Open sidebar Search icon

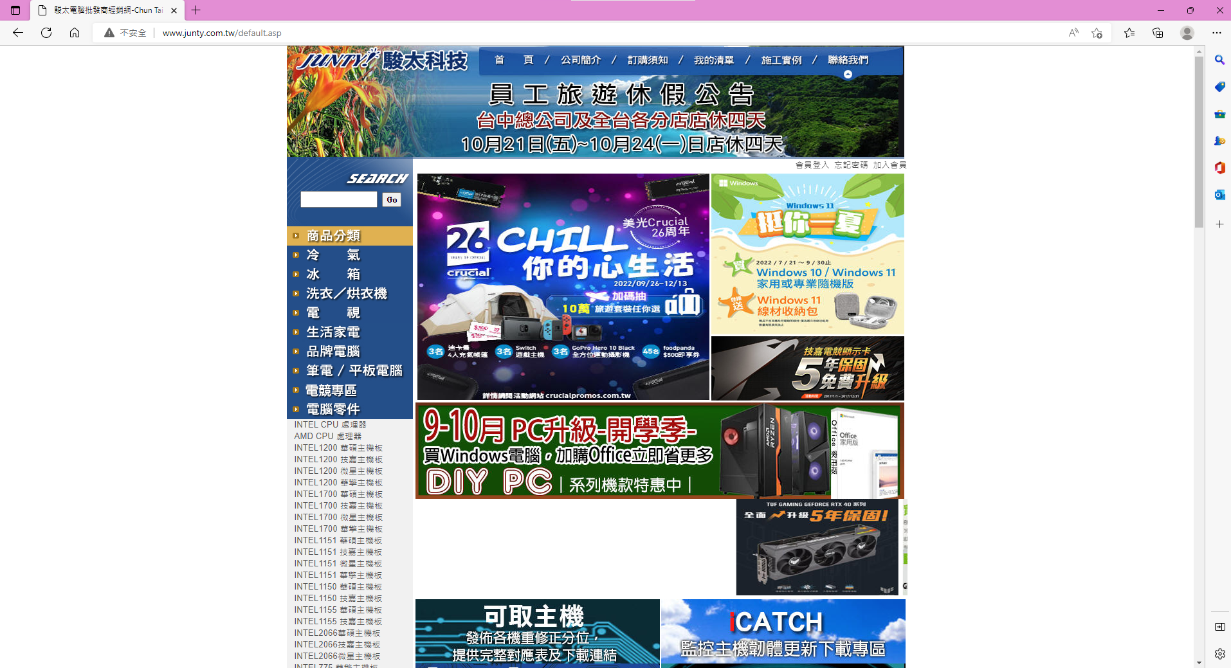[1219, 60]
